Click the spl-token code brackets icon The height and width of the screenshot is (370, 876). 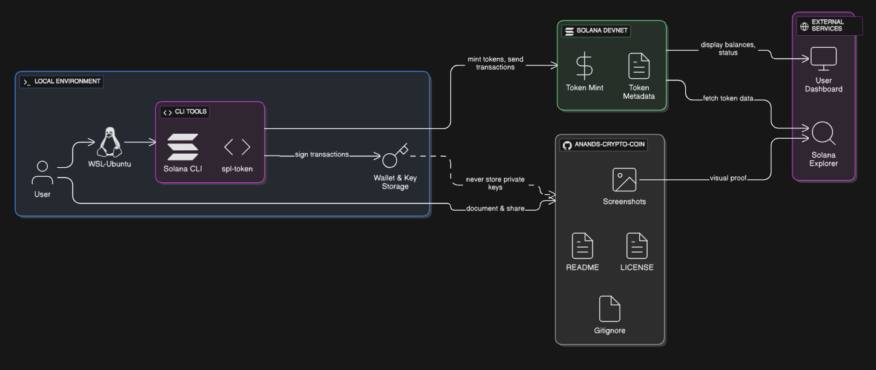pos(237,147)
